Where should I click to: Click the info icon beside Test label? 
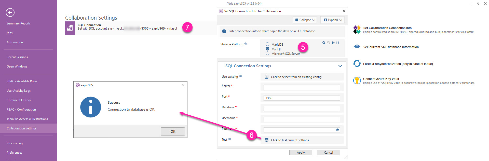(230, 139)
